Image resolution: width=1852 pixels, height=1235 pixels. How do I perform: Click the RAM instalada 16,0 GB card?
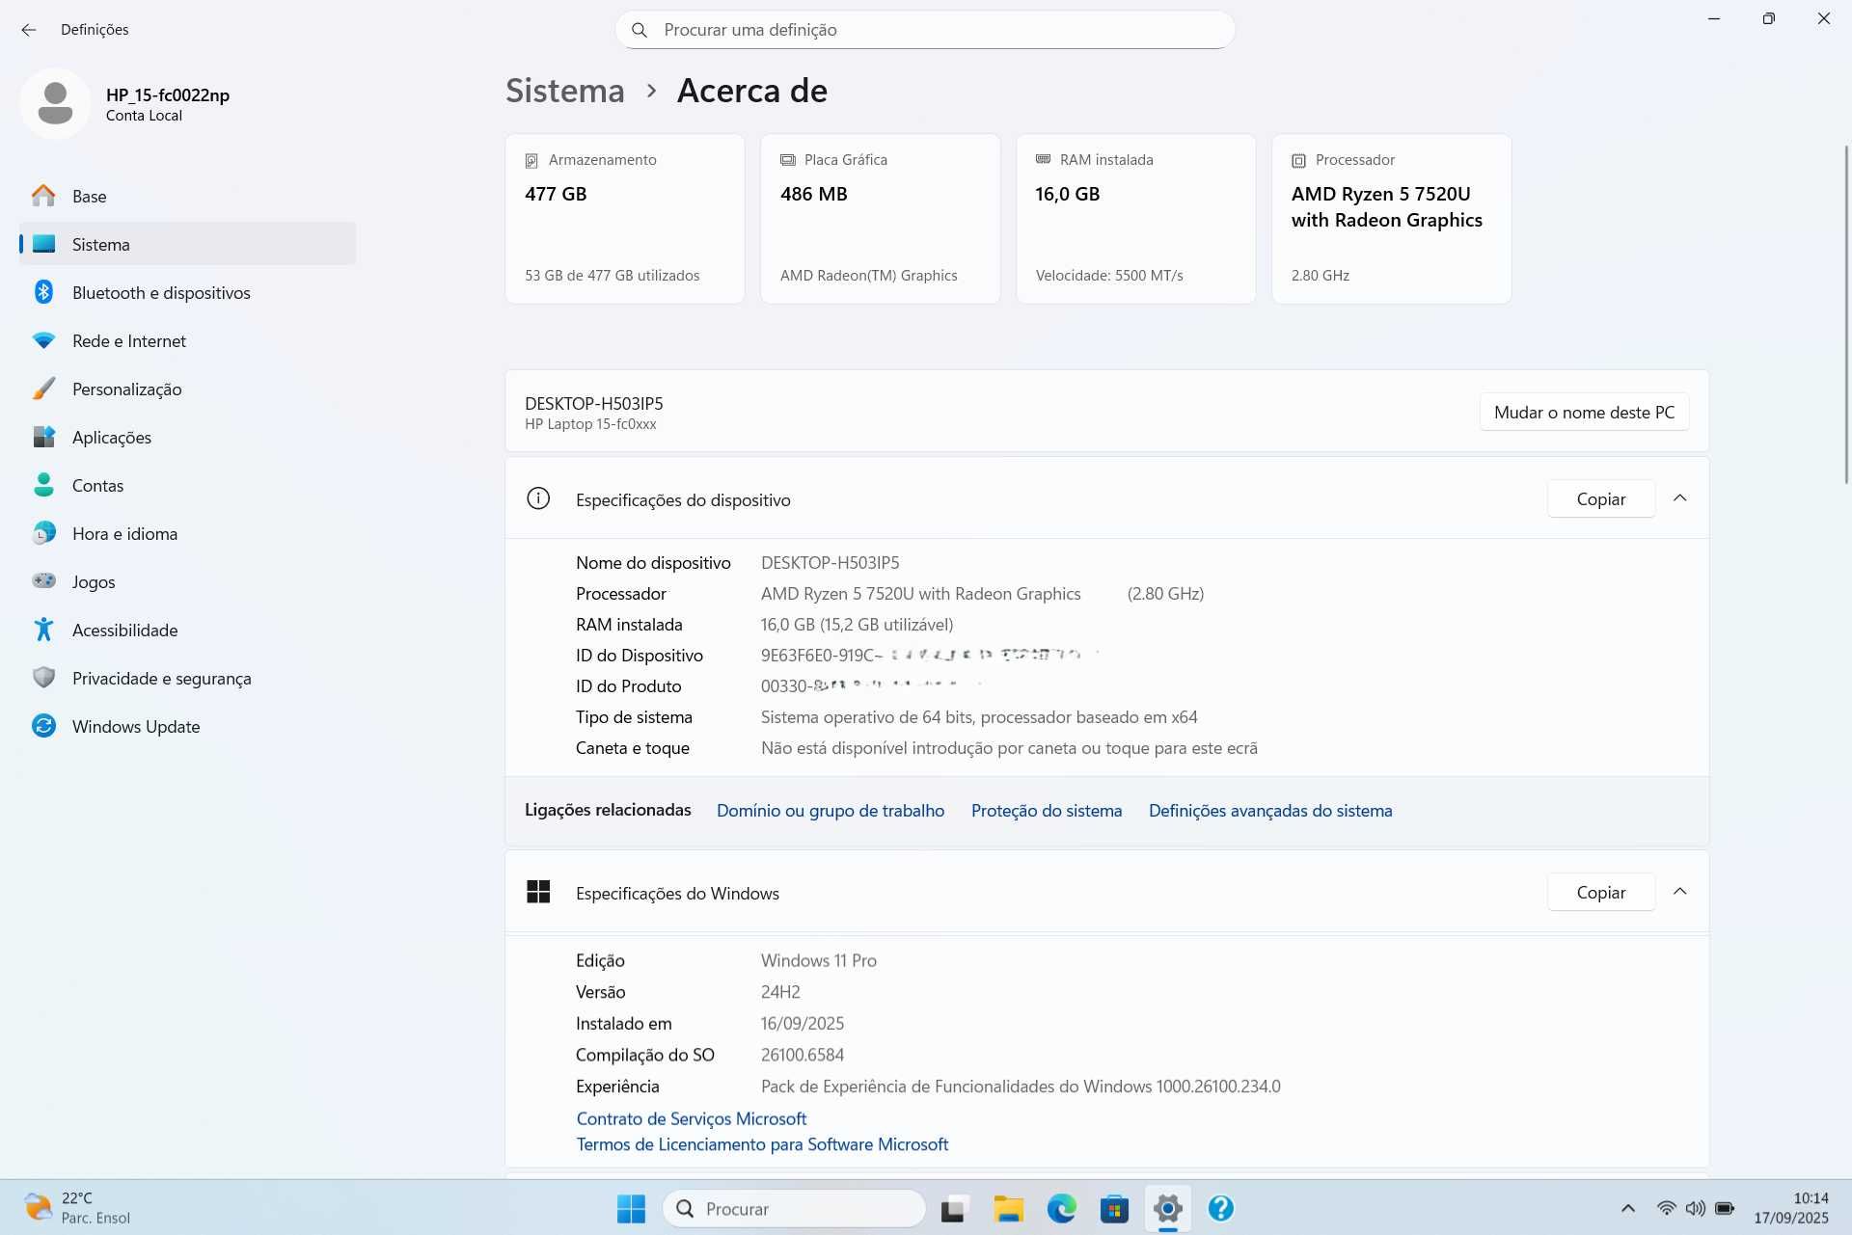tap(1136, 219)
